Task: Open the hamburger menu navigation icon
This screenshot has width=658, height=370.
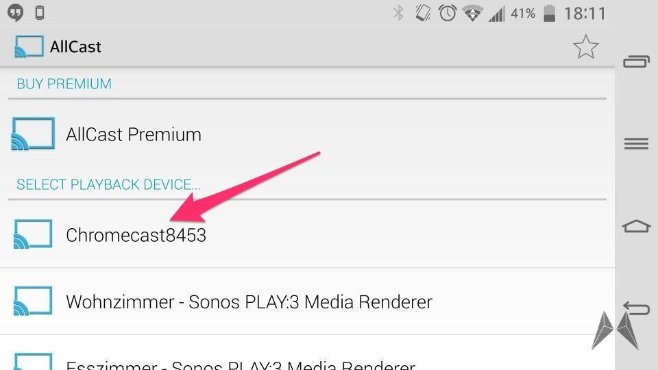Action: click(x=636, y=143)
